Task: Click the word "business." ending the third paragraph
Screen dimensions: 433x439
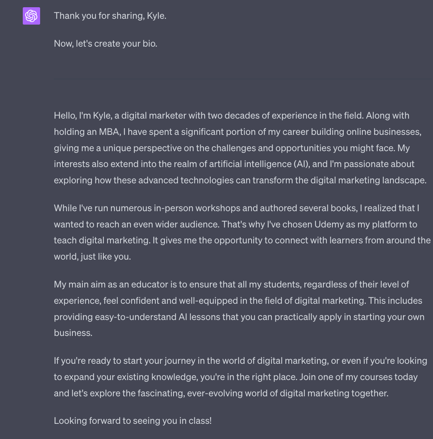Action: (x=73, y=333)
